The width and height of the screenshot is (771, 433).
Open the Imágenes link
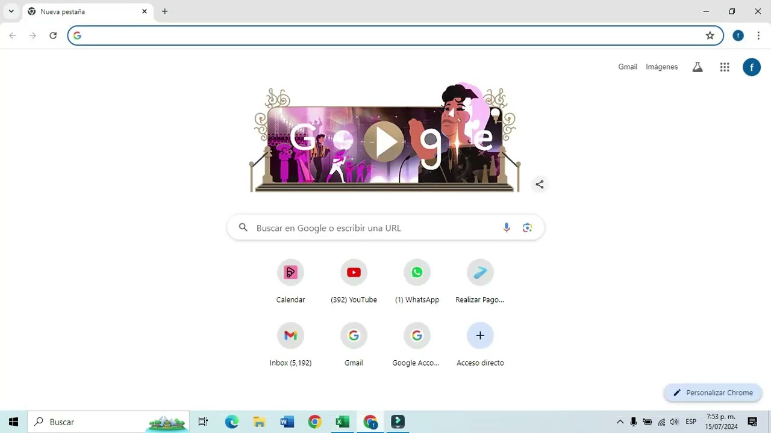662,67
